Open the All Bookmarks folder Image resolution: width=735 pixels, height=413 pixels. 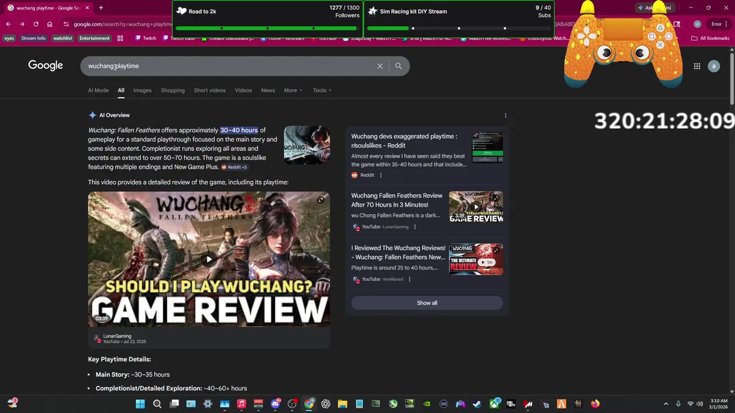[x=710, y=38]
